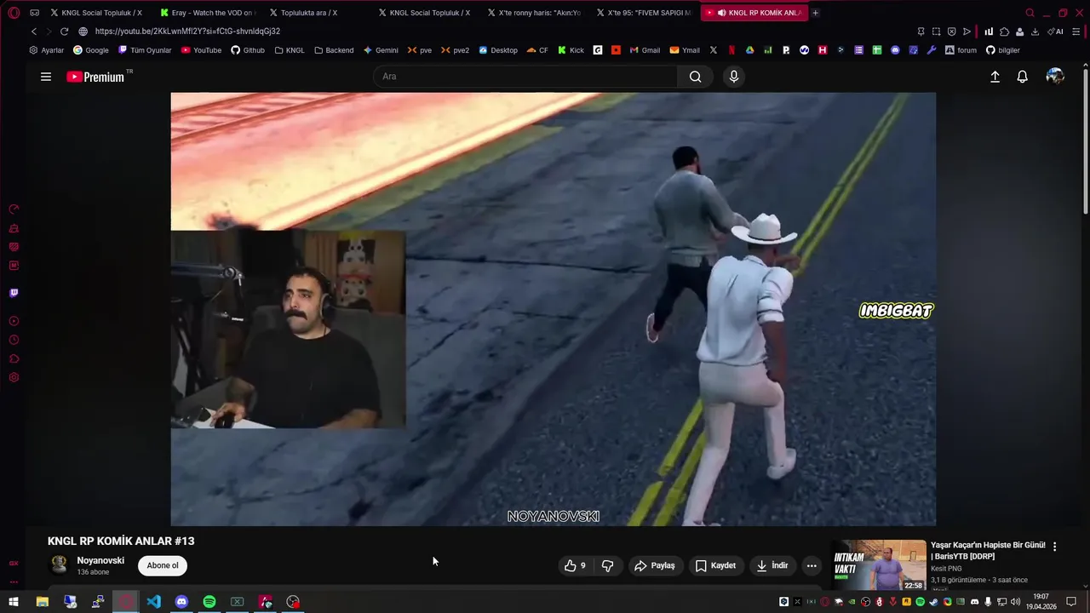Viewport: 1090px width, 613px height.
Task: Open the browser easy setup menu icon
Action: pos(1077,32)
